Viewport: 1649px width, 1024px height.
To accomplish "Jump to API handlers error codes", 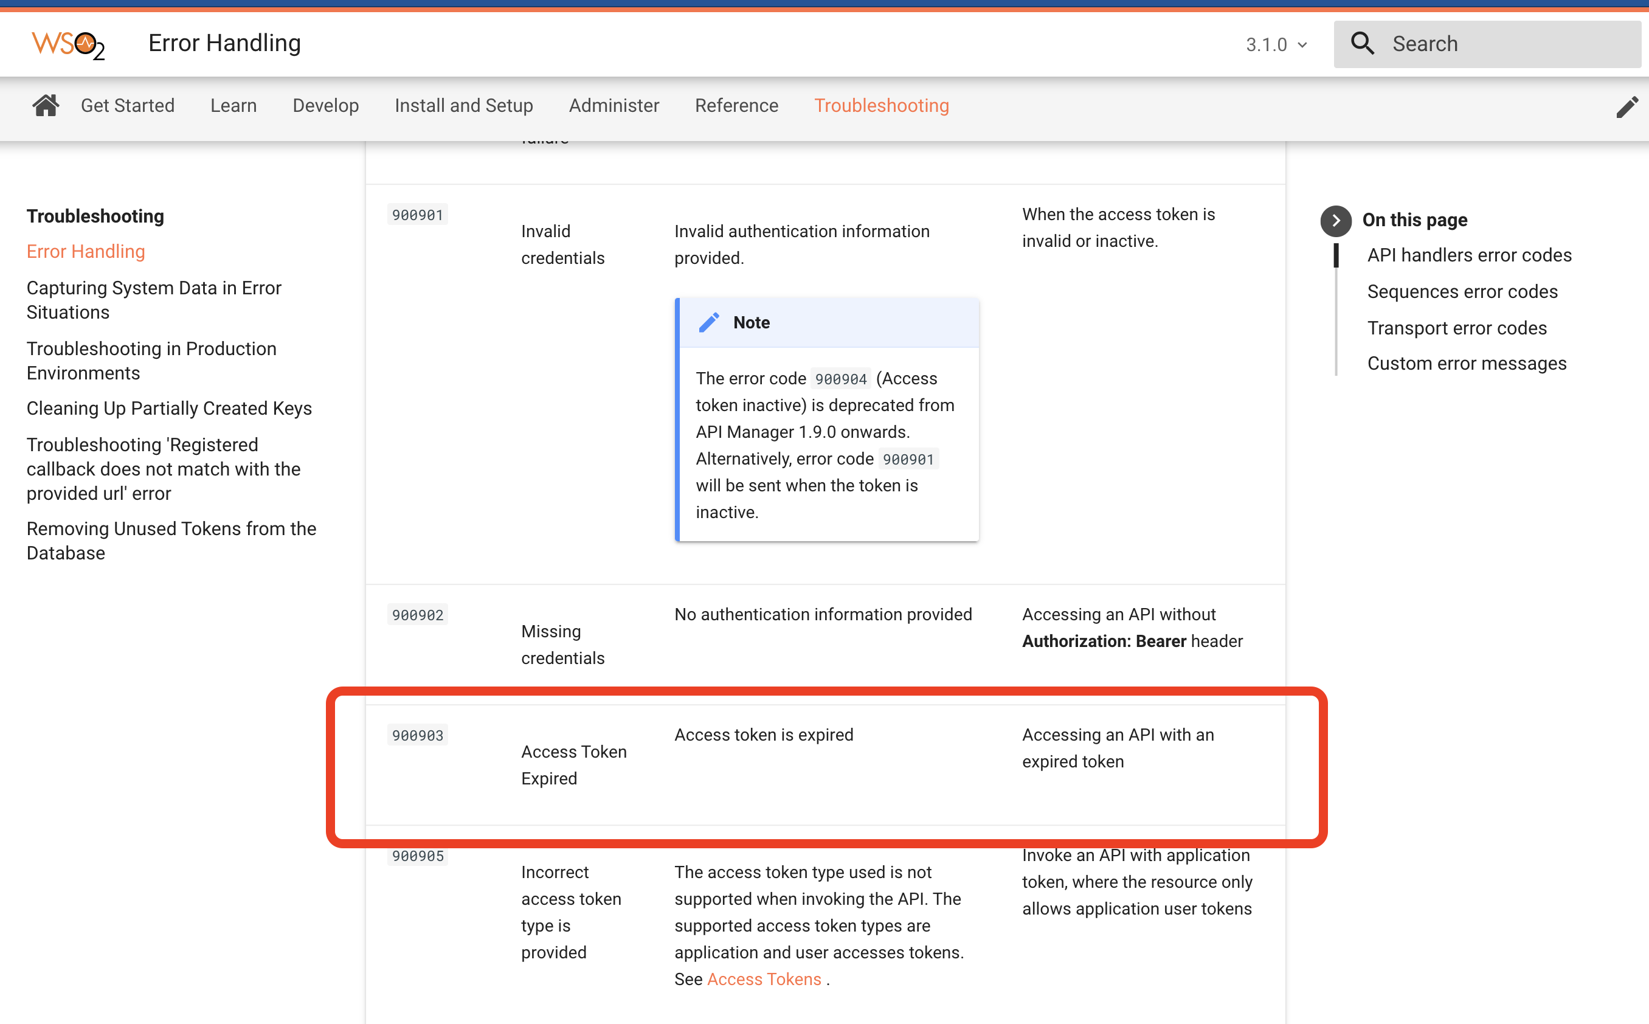I will pyautogui.click(x=1469, y=255).
